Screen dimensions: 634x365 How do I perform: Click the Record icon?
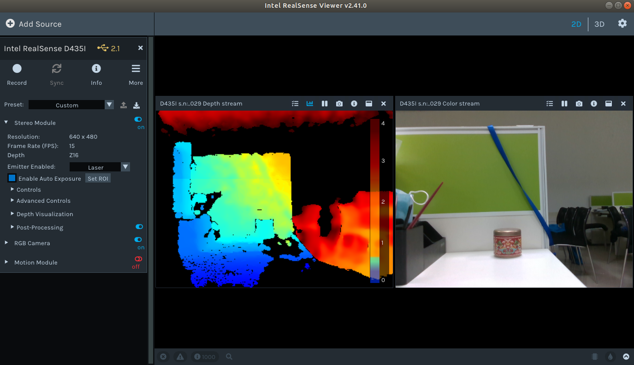(17, 68)
